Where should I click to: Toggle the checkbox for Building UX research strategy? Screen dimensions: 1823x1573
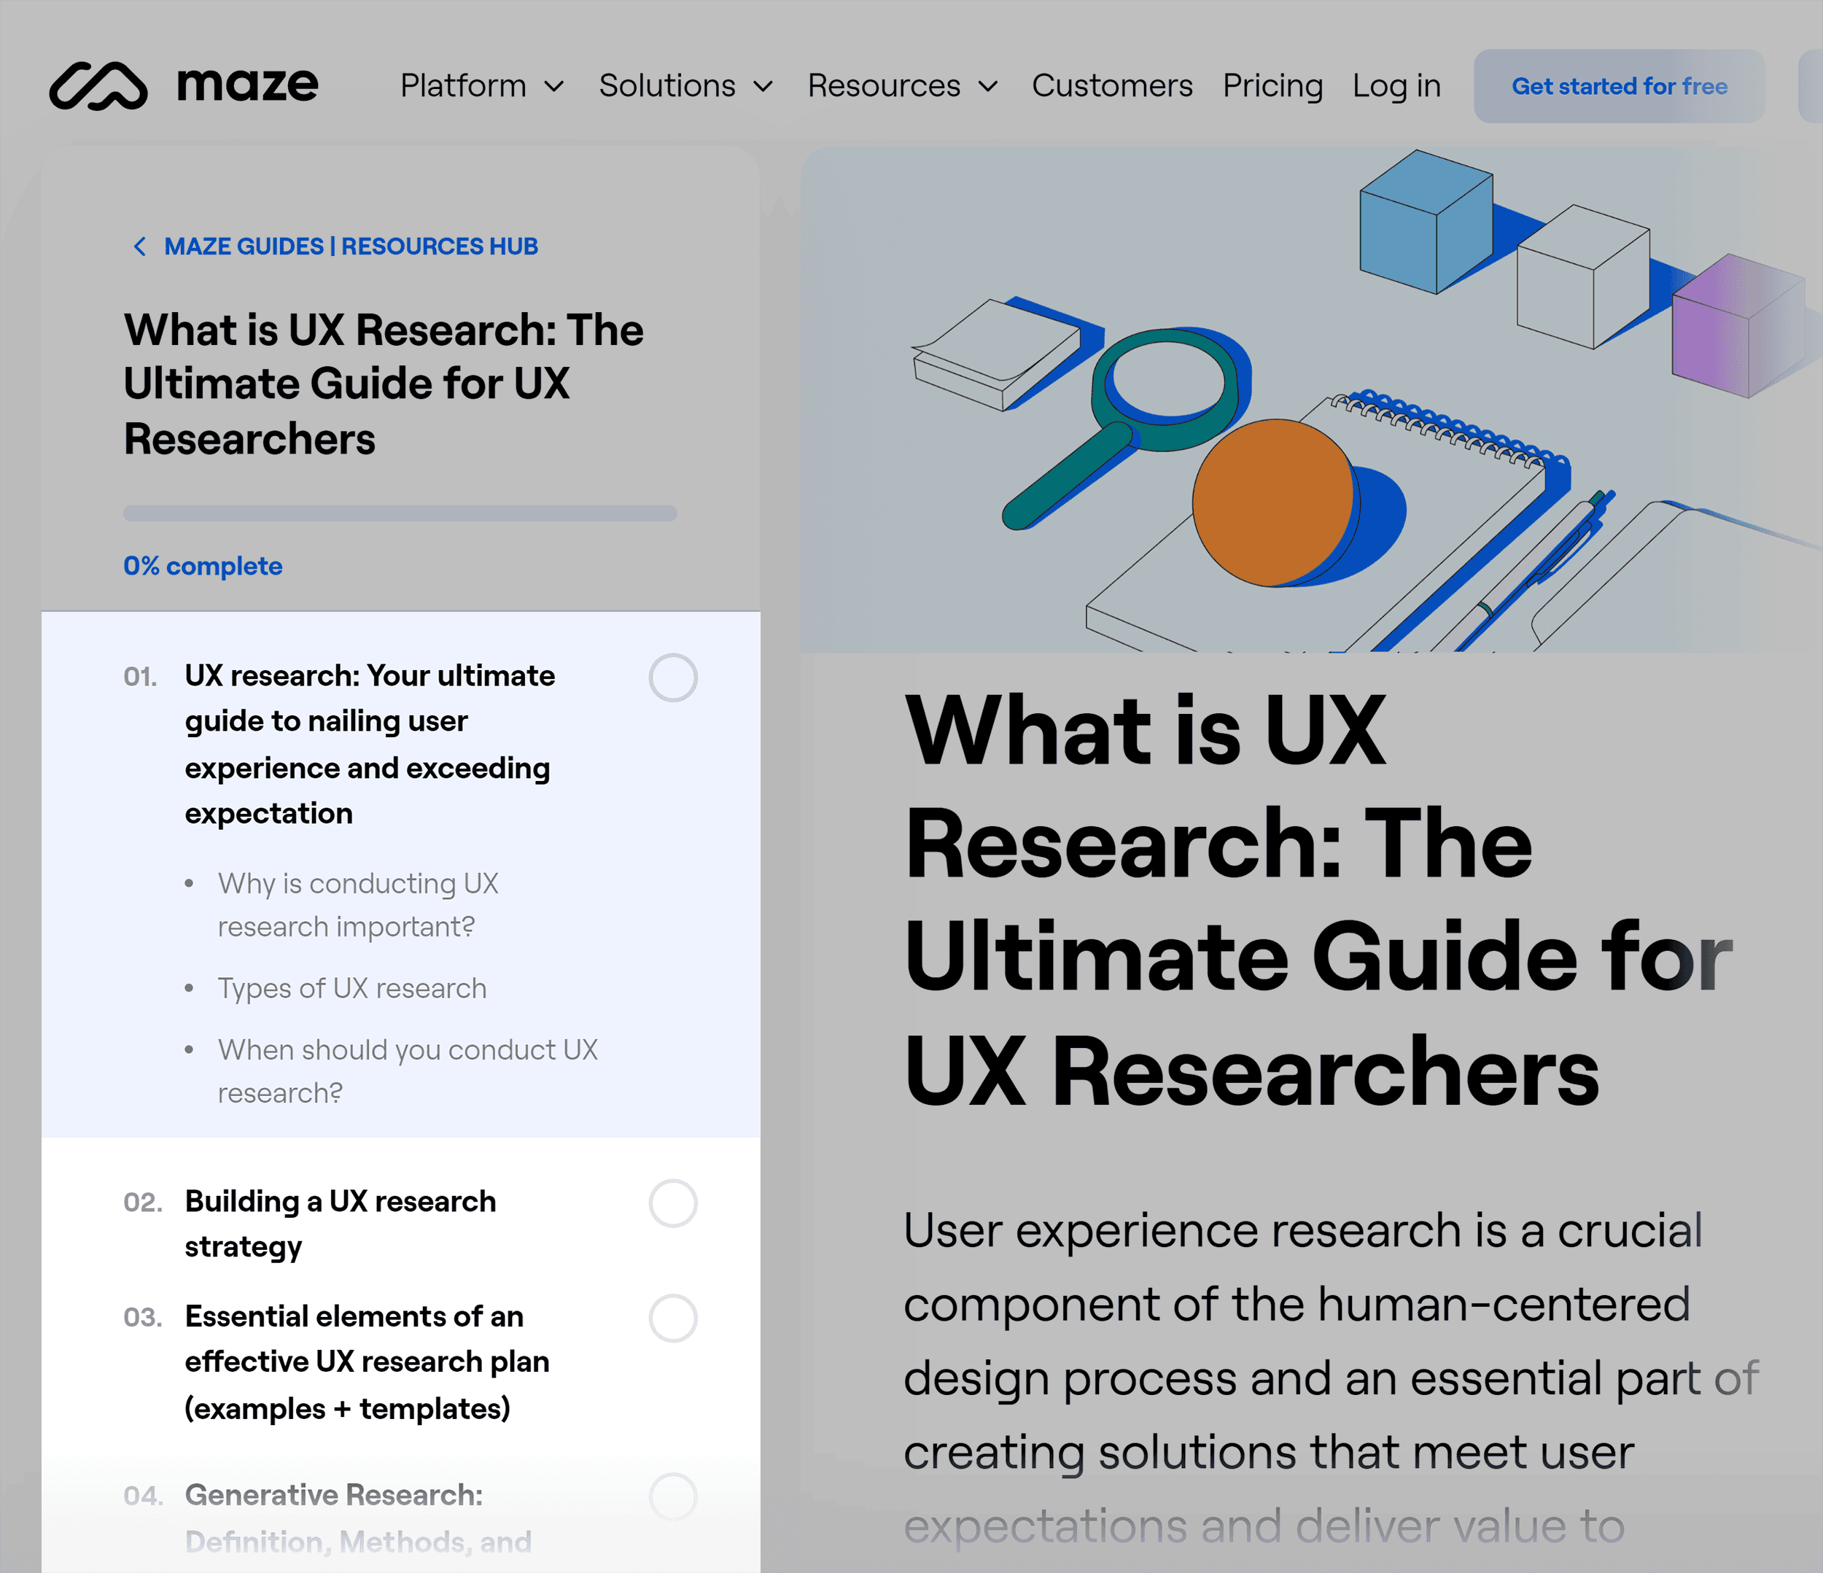(x=675, y=1201)
